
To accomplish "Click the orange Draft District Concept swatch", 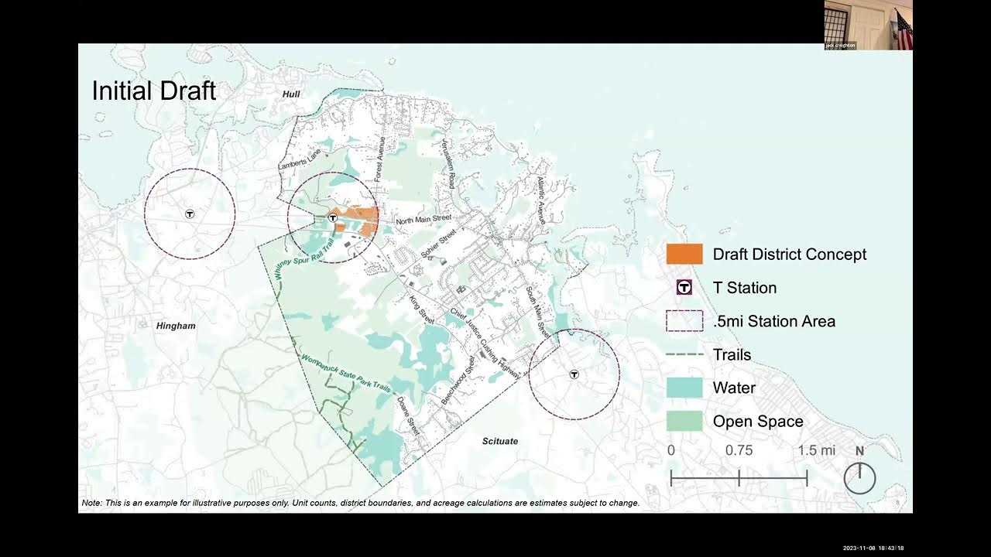I will click(x=684, y=254).
